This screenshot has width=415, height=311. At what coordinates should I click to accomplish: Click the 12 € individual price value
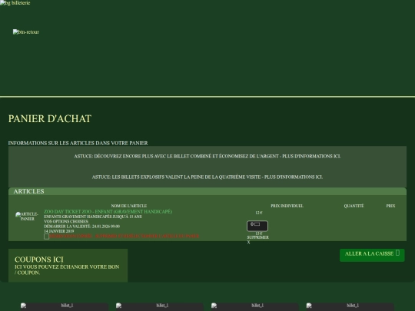(259, 213)
